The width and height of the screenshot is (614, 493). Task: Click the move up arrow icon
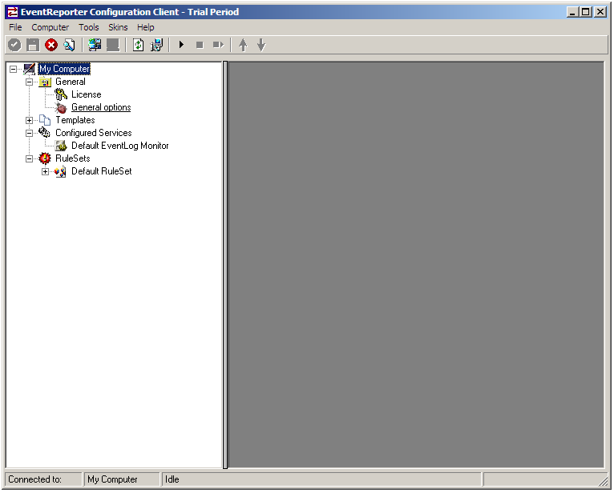pos(243,45)
